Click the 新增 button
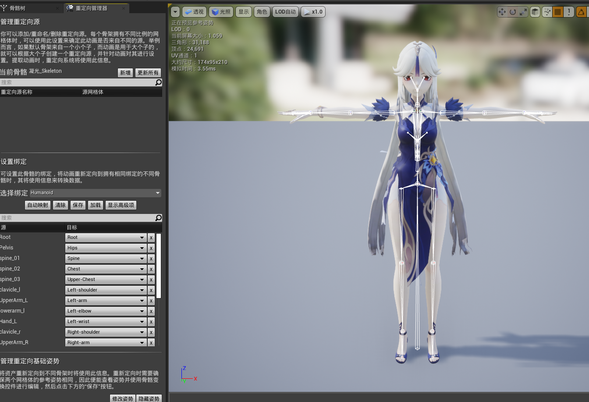The image size is (589, 402). (125, 73)
